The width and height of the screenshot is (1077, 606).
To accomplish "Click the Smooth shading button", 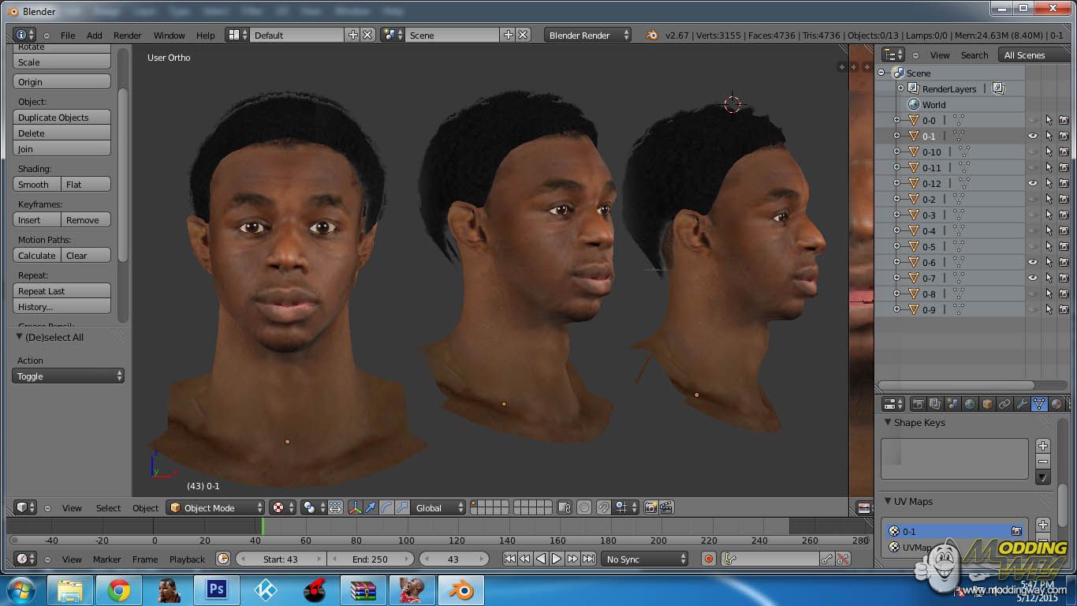I will click(36, 185).
